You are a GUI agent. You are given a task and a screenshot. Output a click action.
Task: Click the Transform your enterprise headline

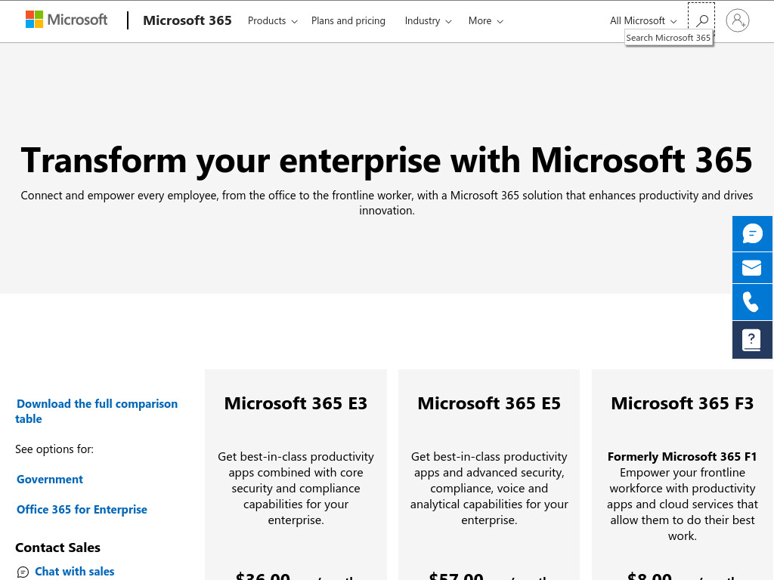(387, 160)
